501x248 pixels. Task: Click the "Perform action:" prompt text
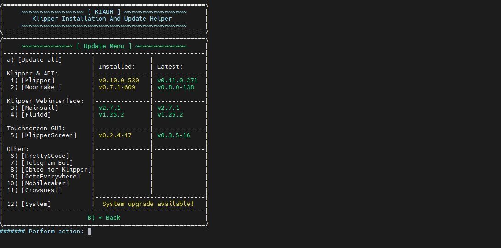tap(56, 232)
